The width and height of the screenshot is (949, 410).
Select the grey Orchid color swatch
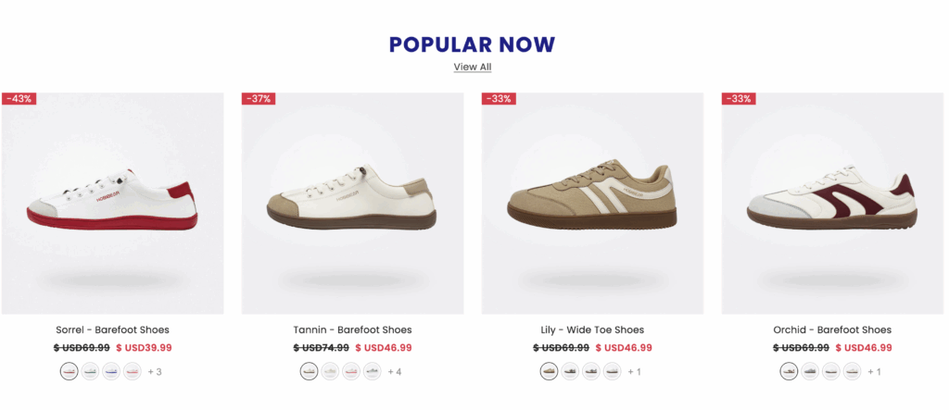[810, 371]
